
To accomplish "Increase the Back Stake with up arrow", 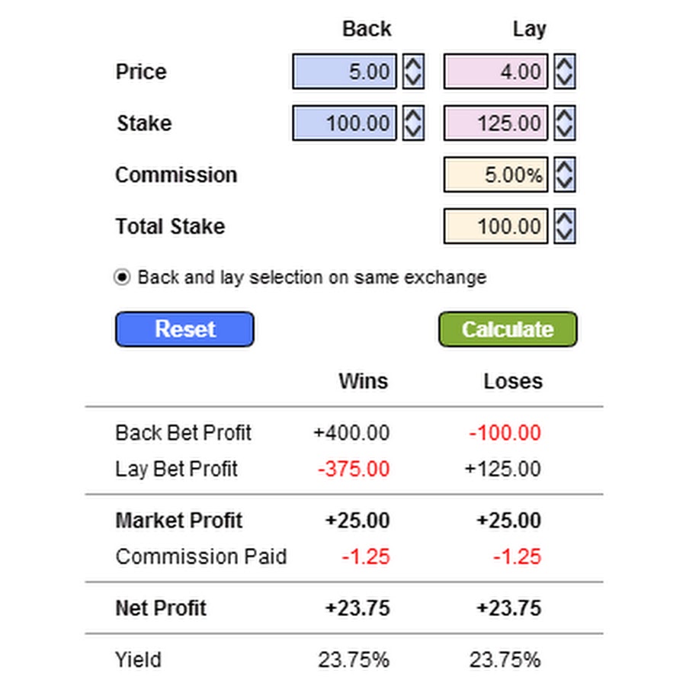I will tap(412, 116).
